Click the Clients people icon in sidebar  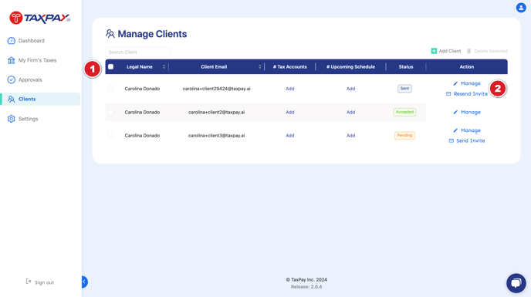pyautogui.click(x=11, y=100)
